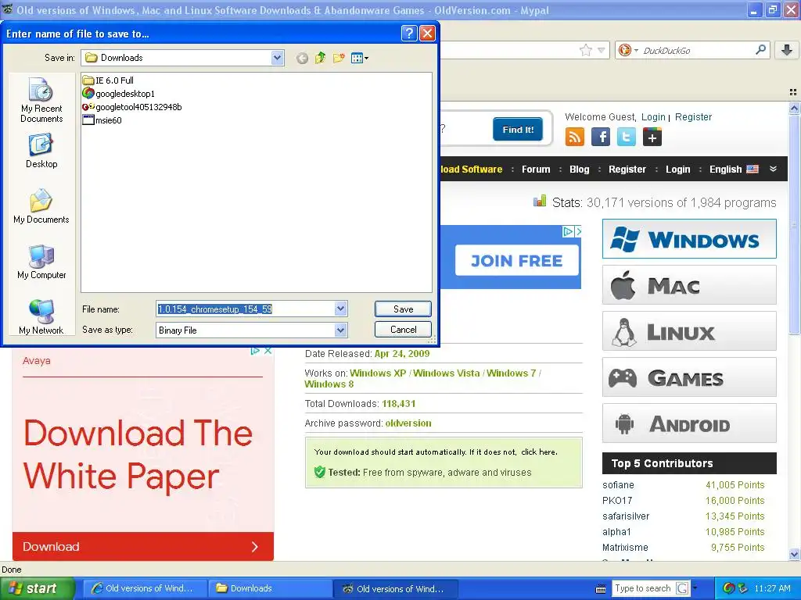Click the 'click here' download link

click(539, 452)
